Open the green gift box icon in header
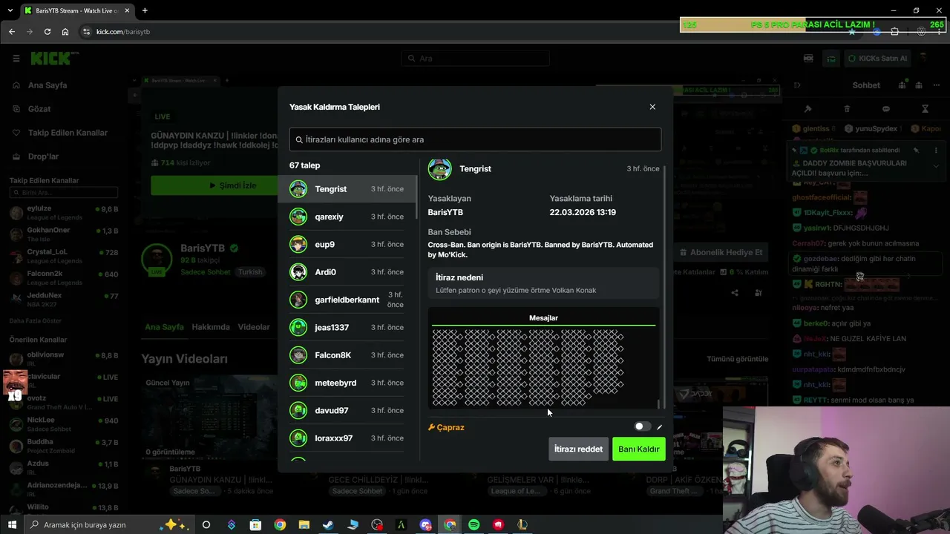Image resolution: width=950 pixels, height=534 pixels. pyautogui.click(x=831, y=59)
